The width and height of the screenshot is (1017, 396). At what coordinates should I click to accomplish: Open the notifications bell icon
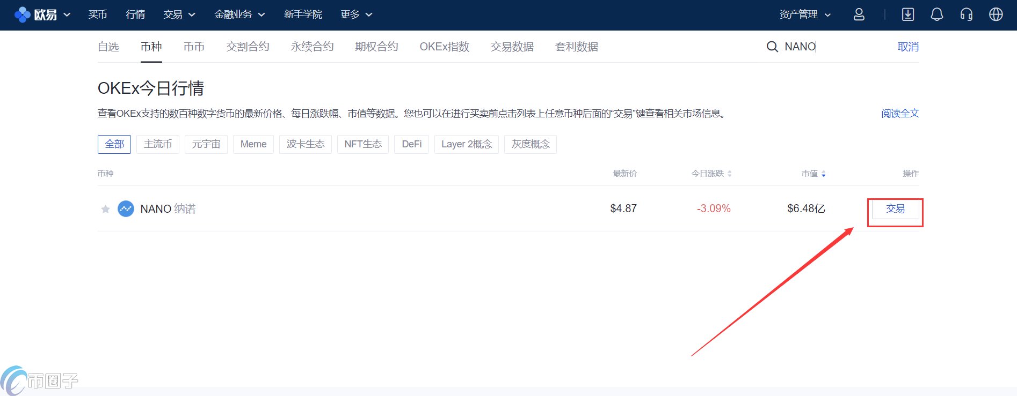click(x=937, y=14)
